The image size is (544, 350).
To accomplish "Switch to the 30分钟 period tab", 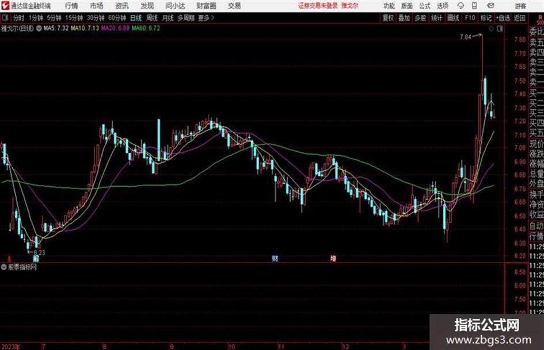I will [x=96, y=18].
